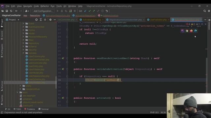Expand the ValidationRule folder
Viewport: 211px width, 118px height.
20,89
